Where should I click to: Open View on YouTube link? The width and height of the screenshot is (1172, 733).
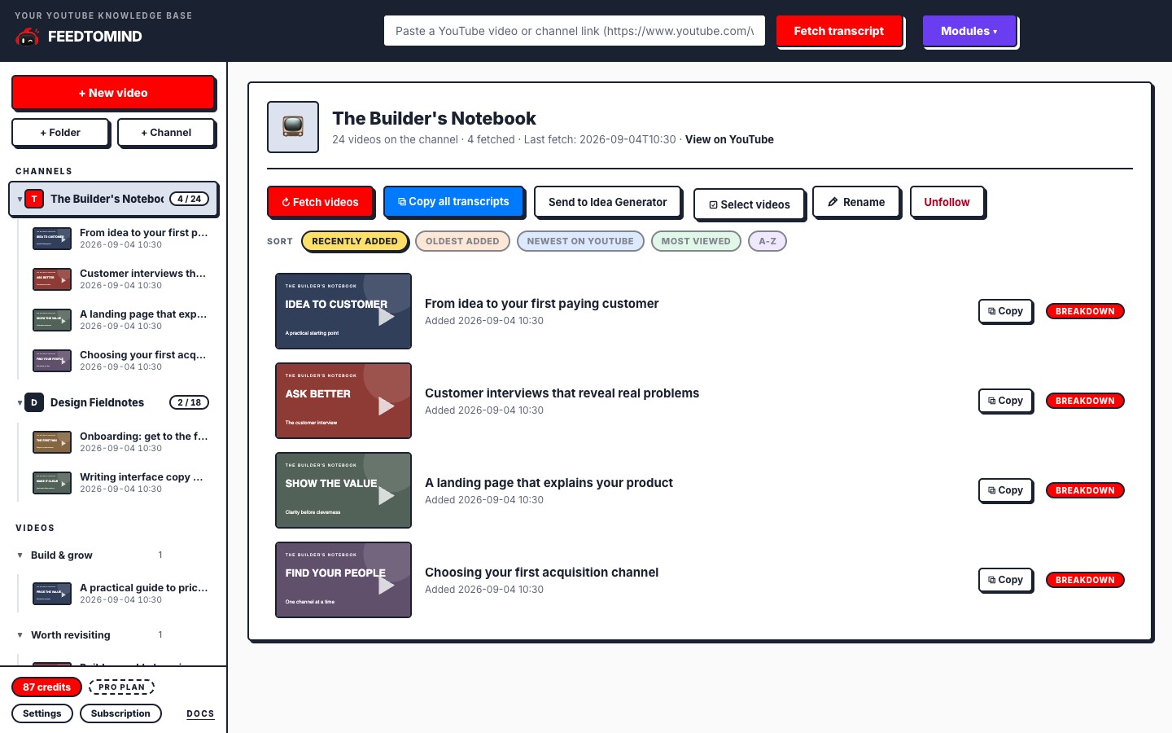(729, 139)
